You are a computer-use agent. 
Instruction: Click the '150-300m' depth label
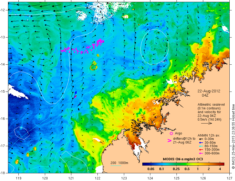212,150
